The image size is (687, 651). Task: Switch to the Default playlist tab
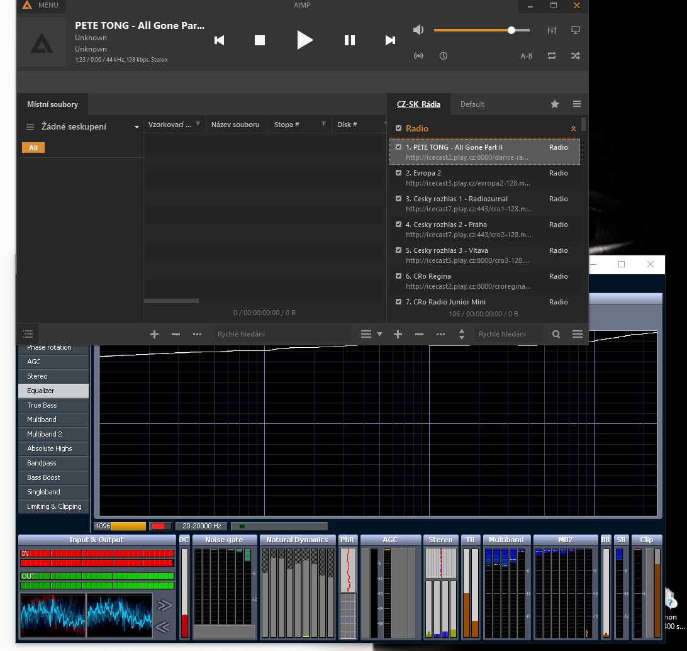tap(472, 104)
